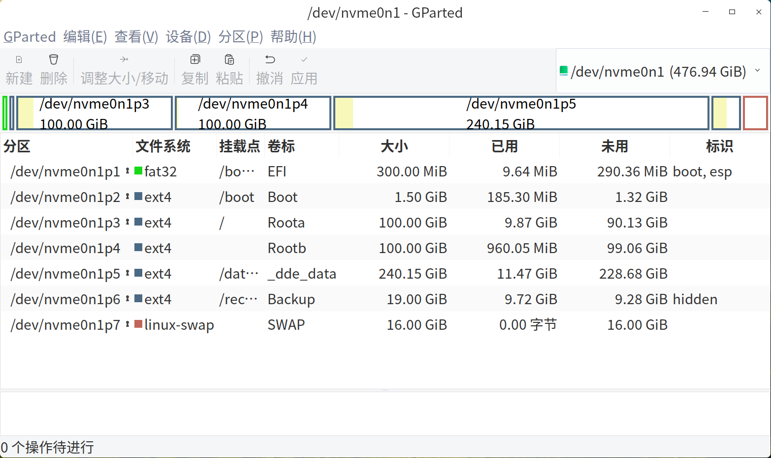This screenshot has height=458, width=771.
Task: Click the 卷标 column header
Action: tap(281, 146)
